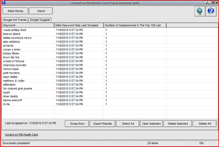Image resolution: width=219 pixels, height=147 pixels.
Task: Click the 0% progress indicator
Action: (201, 143)
